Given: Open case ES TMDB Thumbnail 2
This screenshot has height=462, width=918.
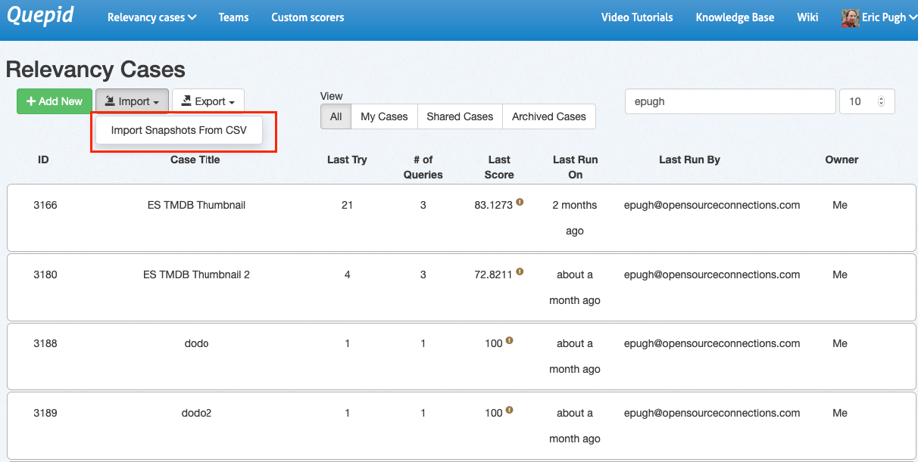Looking at the screenshot, I should [196, 274].
